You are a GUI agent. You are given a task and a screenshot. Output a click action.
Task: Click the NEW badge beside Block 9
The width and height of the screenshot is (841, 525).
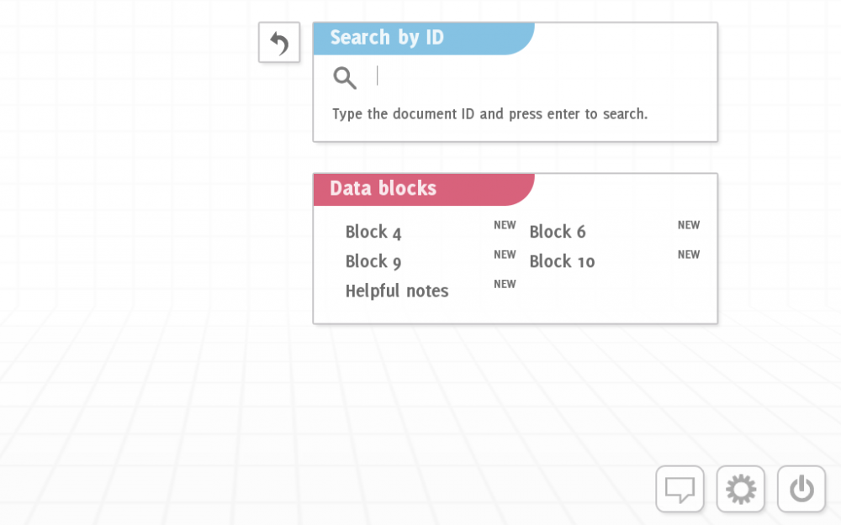pyautogui.click(x=505, y=255)
